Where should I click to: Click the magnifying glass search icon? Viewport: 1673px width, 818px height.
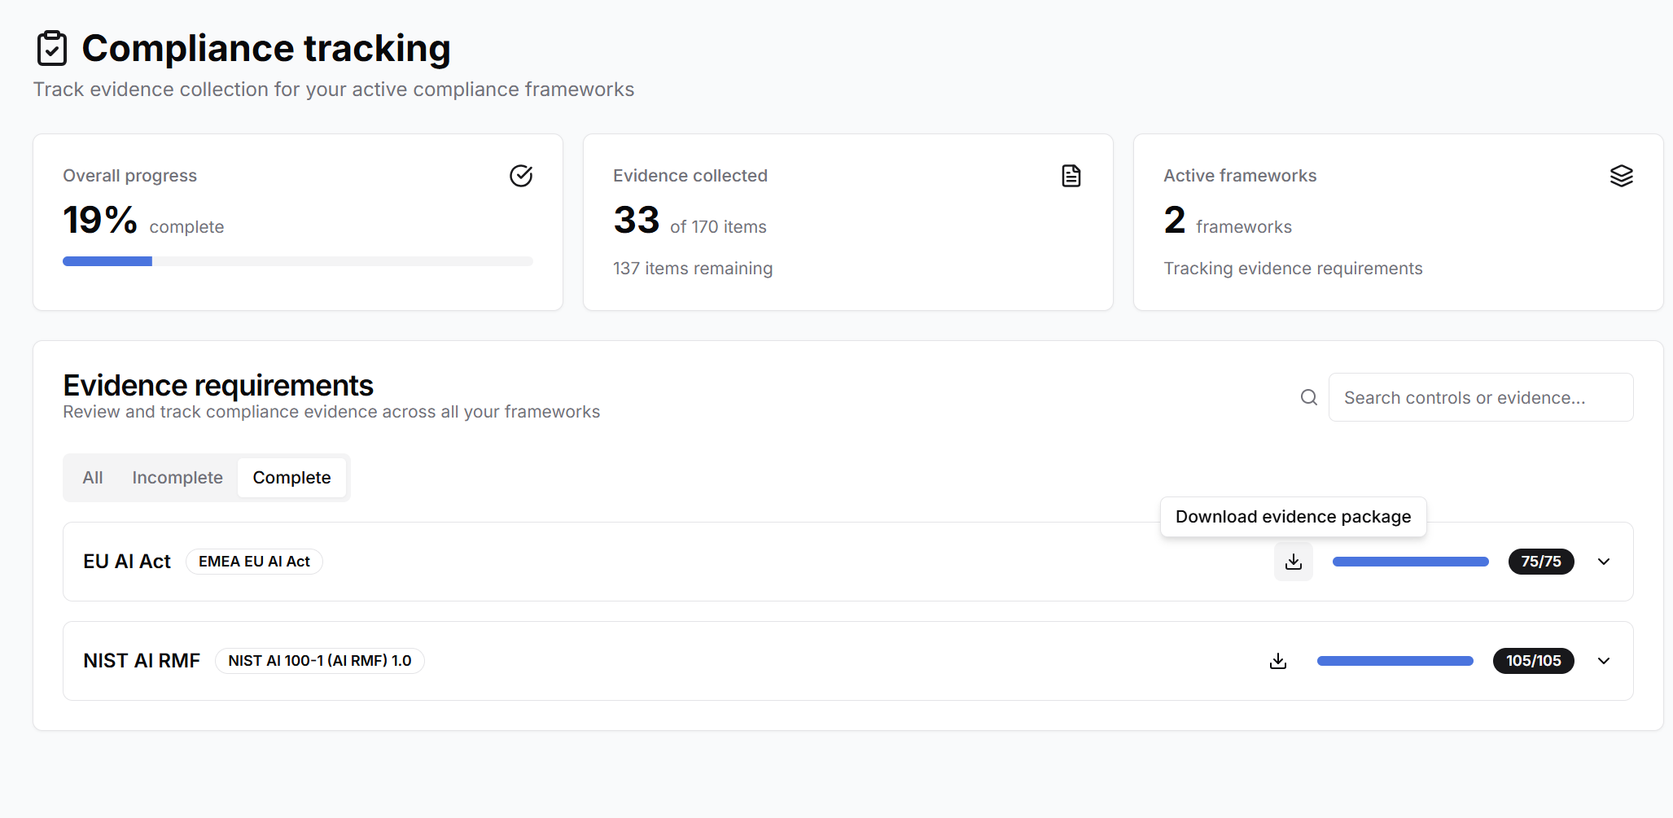point(1309,397)
